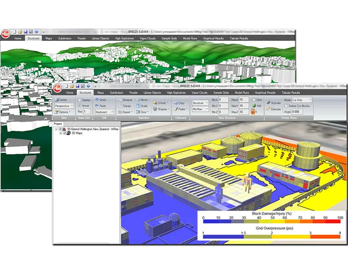
Task: Click the Paste button in Clipboard group
Action: (x=179, y=109)
